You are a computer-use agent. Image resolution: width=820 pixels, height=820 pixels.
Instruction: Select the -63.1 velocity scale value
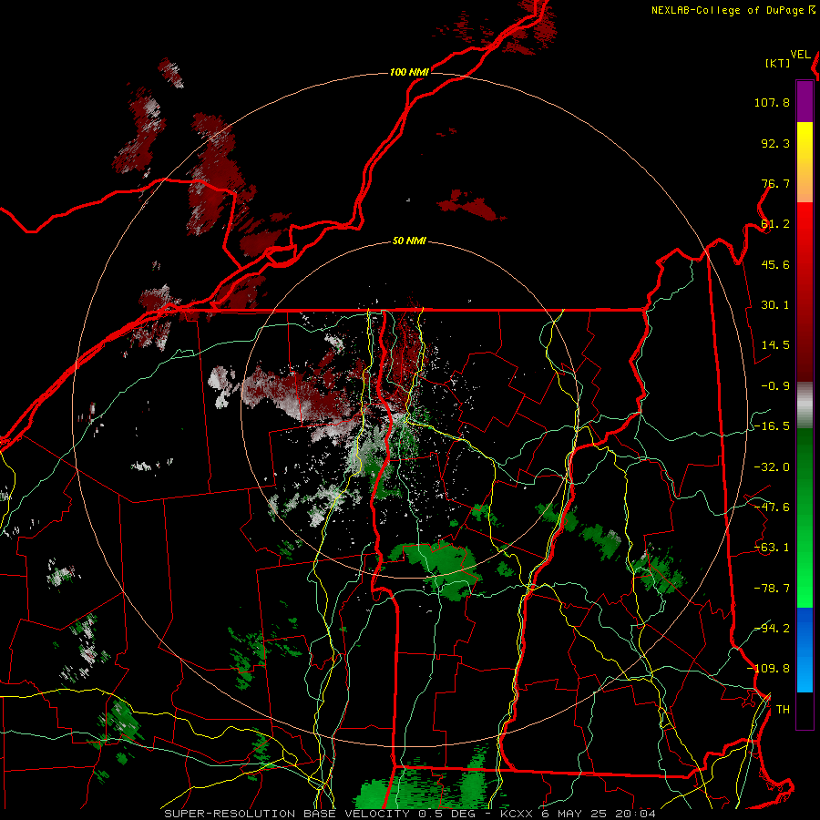(772, 548)
